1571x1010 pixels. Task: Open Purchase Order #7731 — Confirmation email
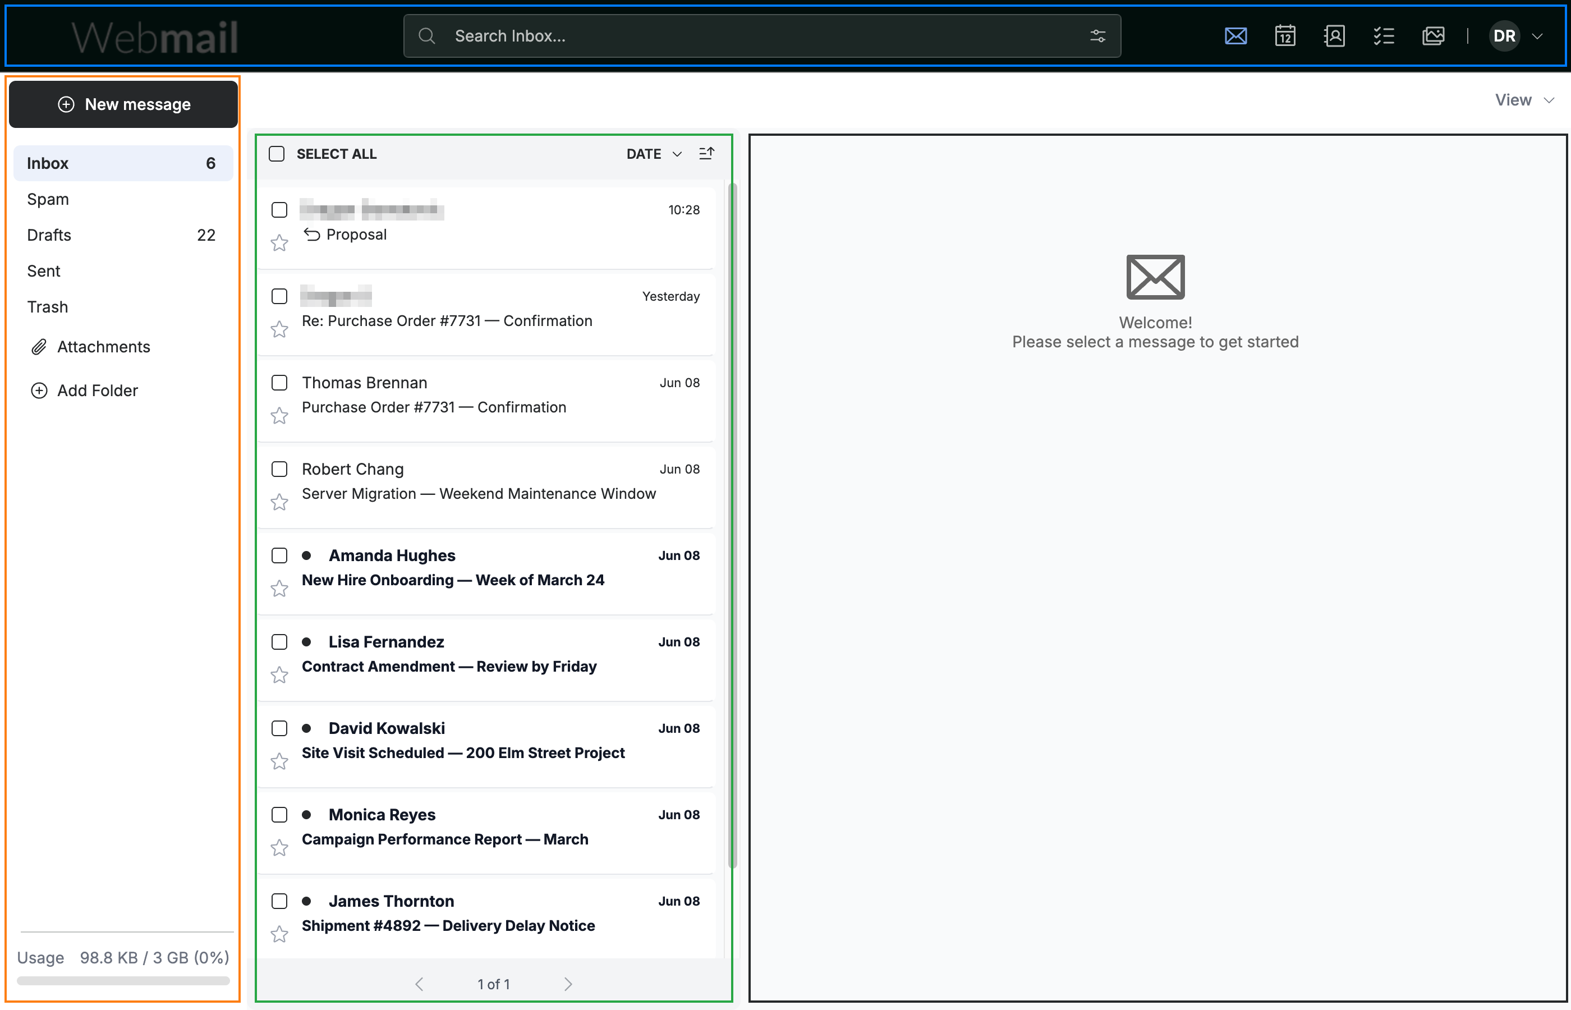pyautogui.click(x=485, y=401)
